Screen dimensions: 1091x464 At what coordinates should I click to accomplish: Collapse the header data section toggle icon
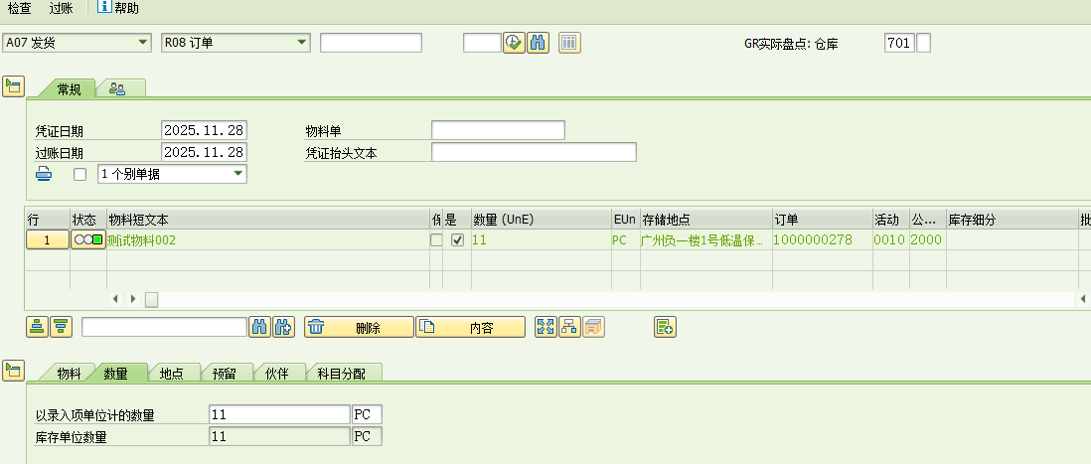[13, 87]
